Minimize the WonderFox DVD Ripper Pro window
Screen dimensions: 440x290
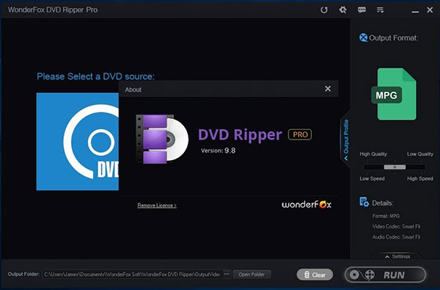coord(415,12)
